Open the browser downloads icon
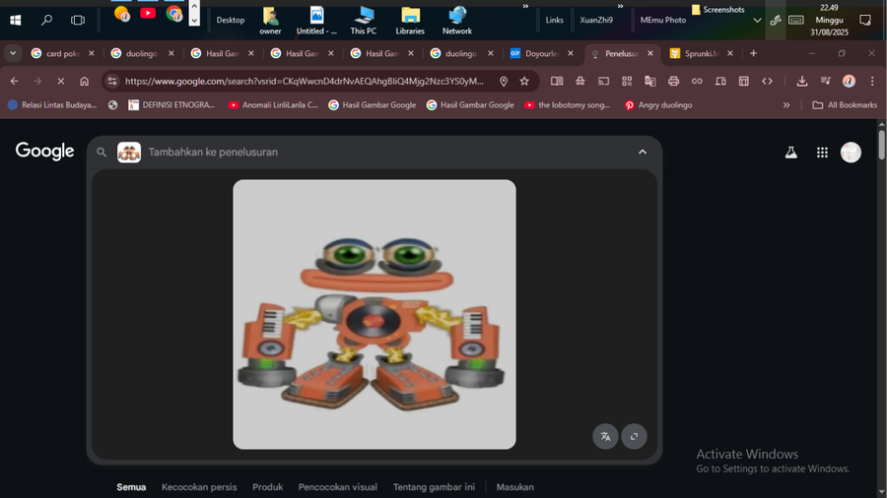The image size is (887, 498). click(x=802, y=82)
